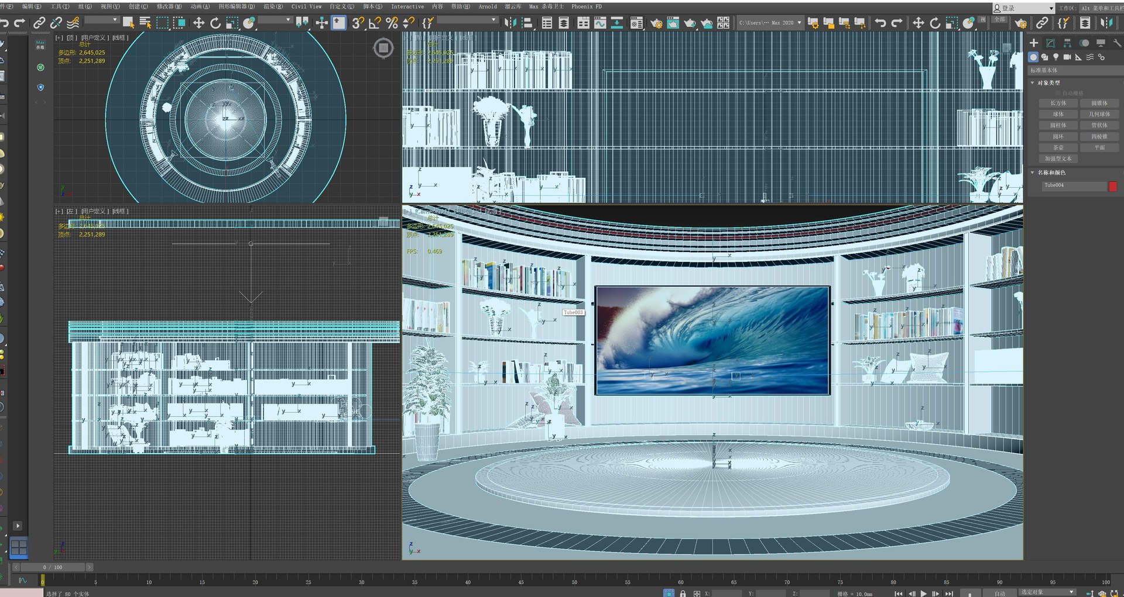Toggle the 自动栅格 auto grid checkbox
Viewport: 1124px width, 597px height.
[x=1058, y=93]
